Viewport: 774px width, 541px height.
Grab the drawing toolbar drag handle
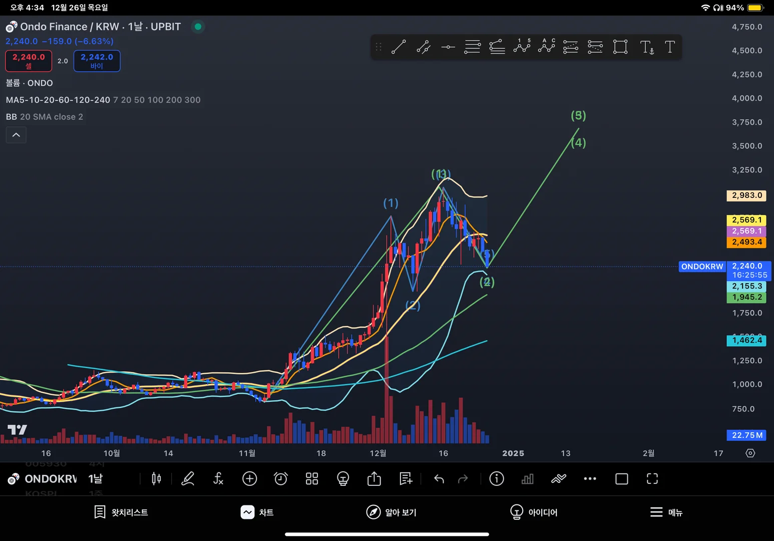[x=378, y=47]
